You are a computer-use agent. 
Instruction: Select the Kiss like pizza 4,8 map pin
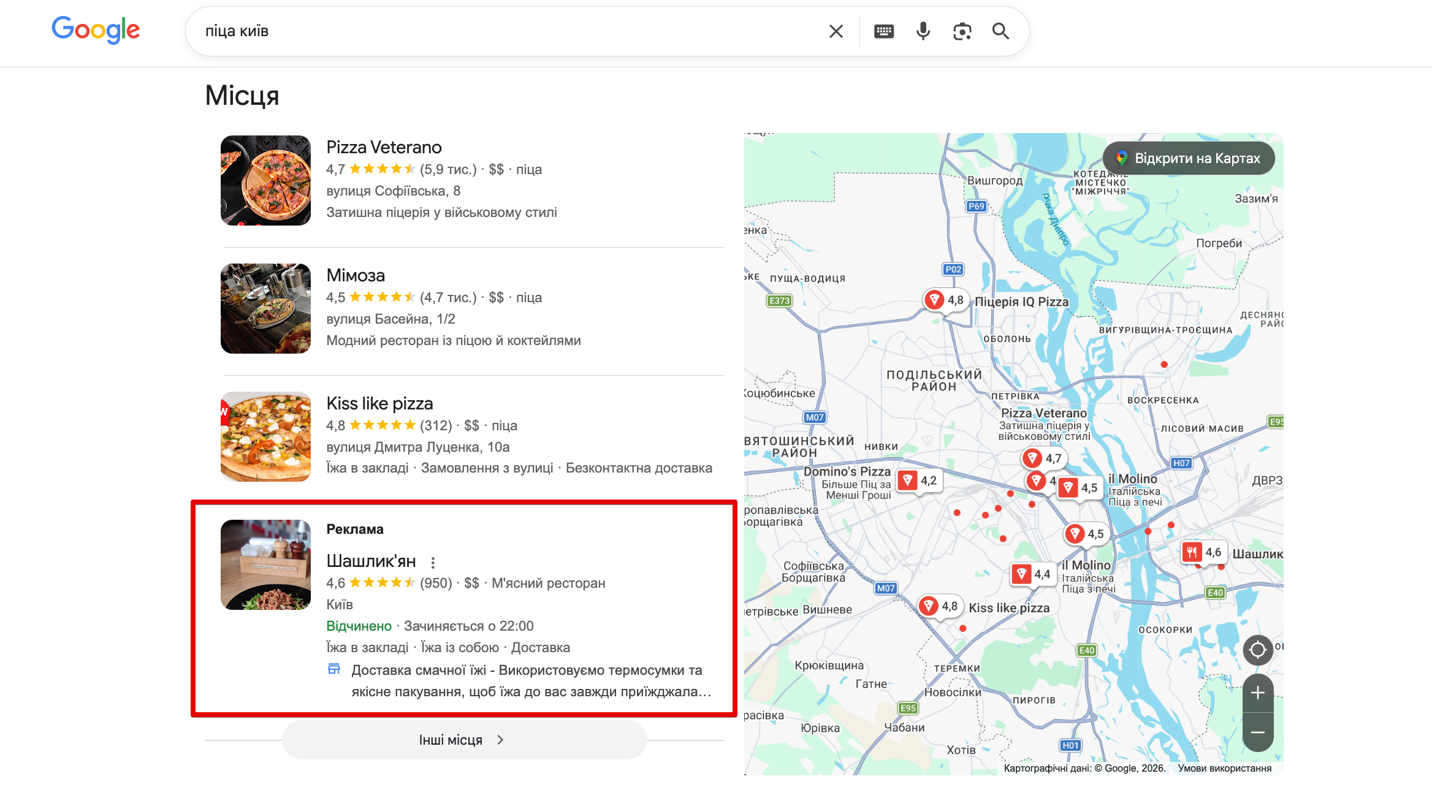(940, 606)
